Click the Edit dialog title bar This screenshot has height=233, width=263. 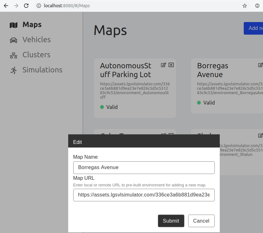(x=144, y=141)
